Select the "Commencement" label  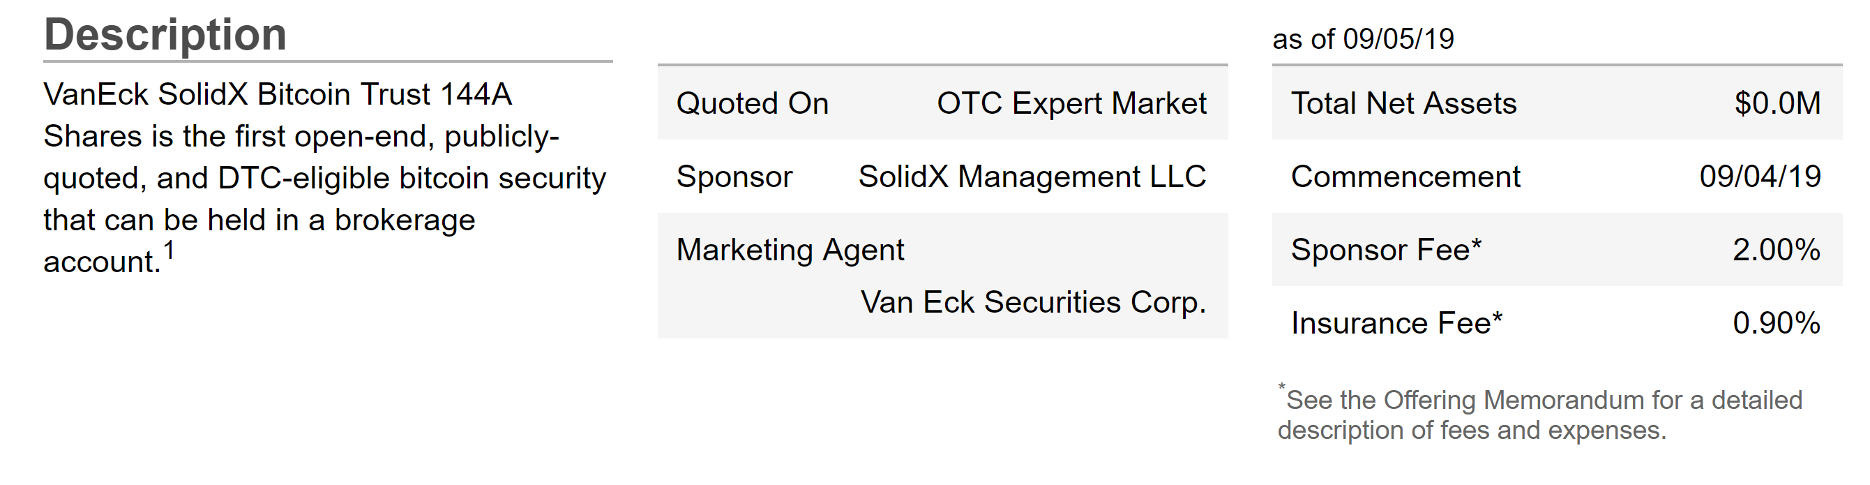coord(1405,177)
